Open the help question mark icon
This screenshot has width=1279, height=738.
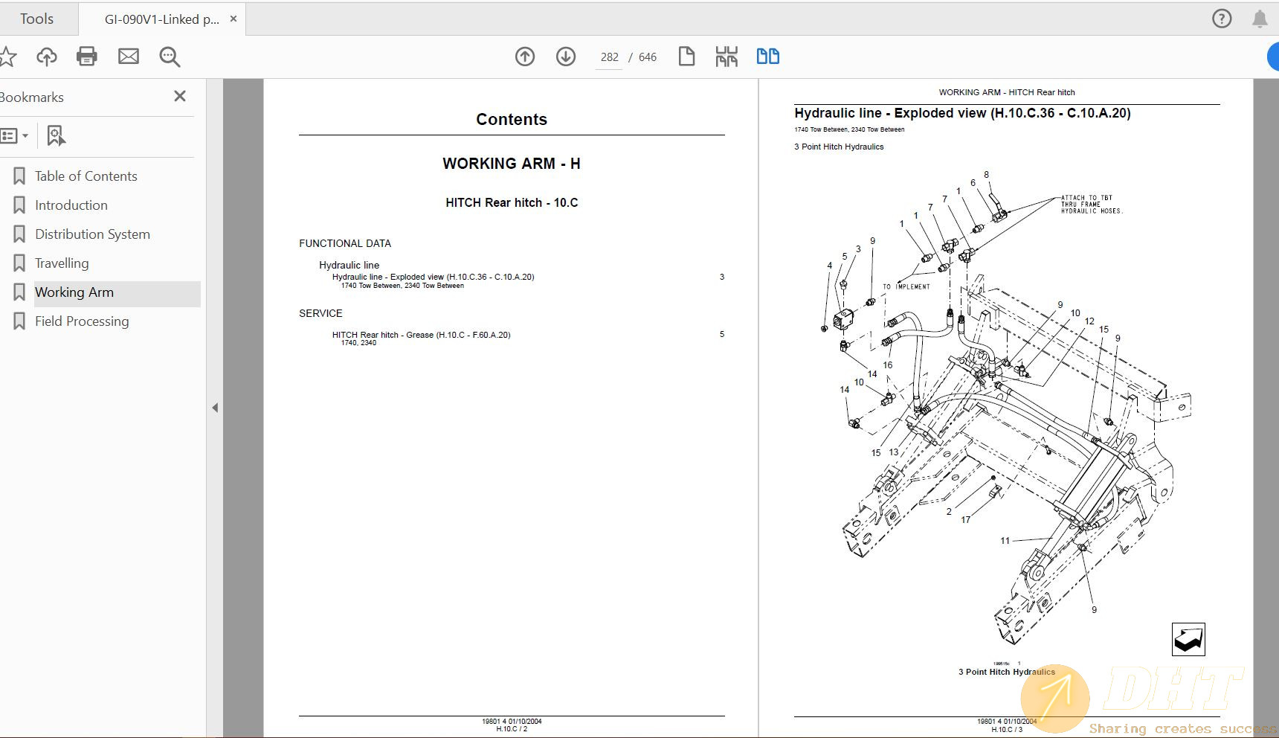[1222, 19]
